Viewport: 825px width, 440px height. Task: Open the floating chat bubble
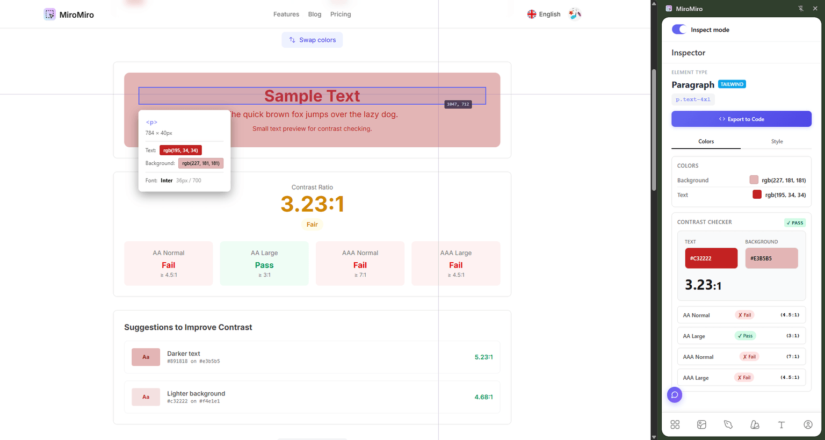click(675, 395)
